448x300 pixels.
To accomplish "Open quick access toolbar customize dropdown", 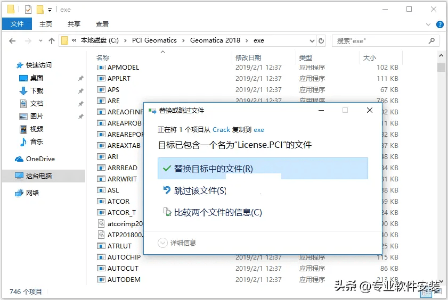I will (50, 10).
